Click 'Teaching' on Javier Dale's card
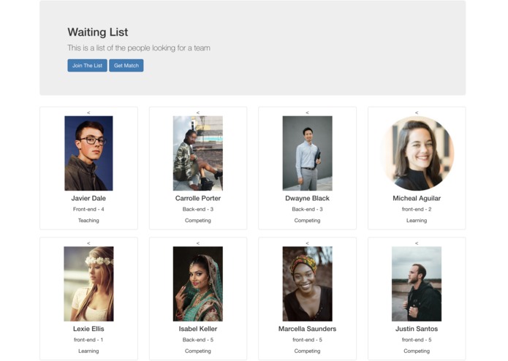This screenshot has height=361, width=508. 88,221
